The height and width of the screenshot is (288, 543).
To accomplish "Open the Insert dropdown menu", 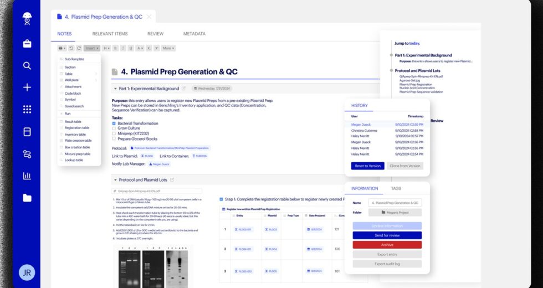I will click(x=92, y=48).
